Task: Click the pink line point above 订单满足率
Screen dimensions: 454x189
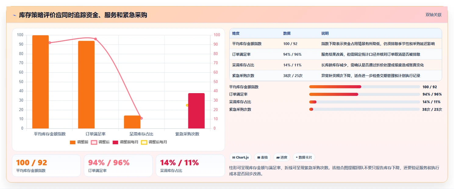Action: pyautogui.click(x=95, y=39)
